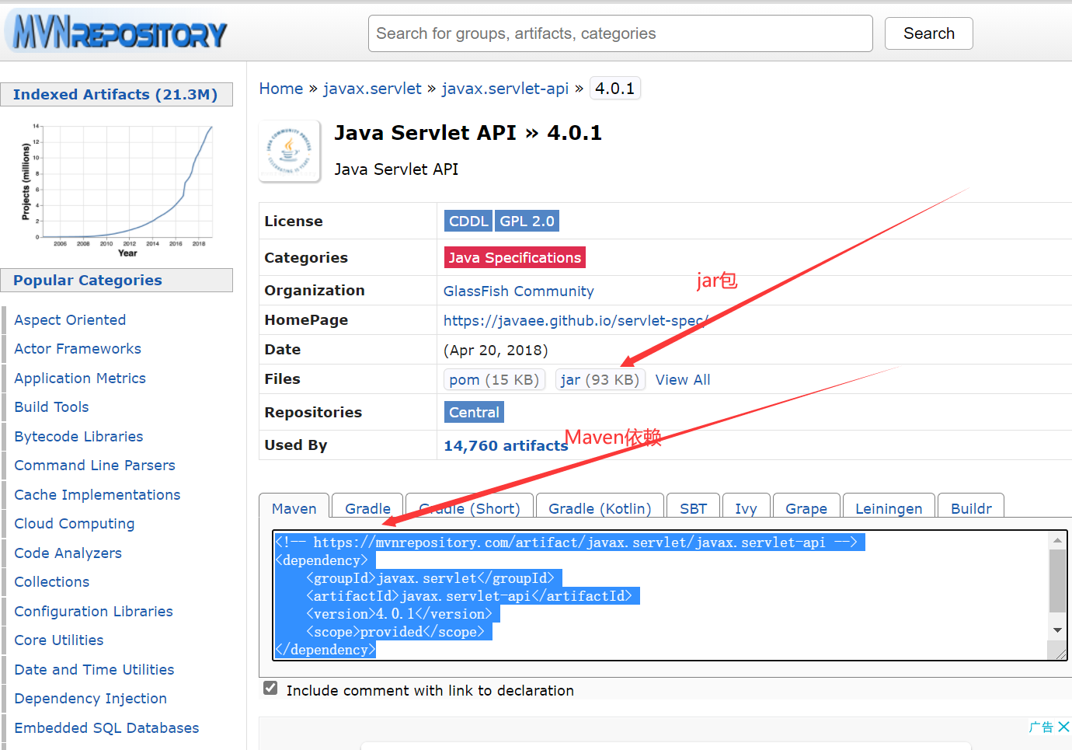Open the Cloud Computing category
Screen dimensions: 1072x750
[x=75, y=523]
